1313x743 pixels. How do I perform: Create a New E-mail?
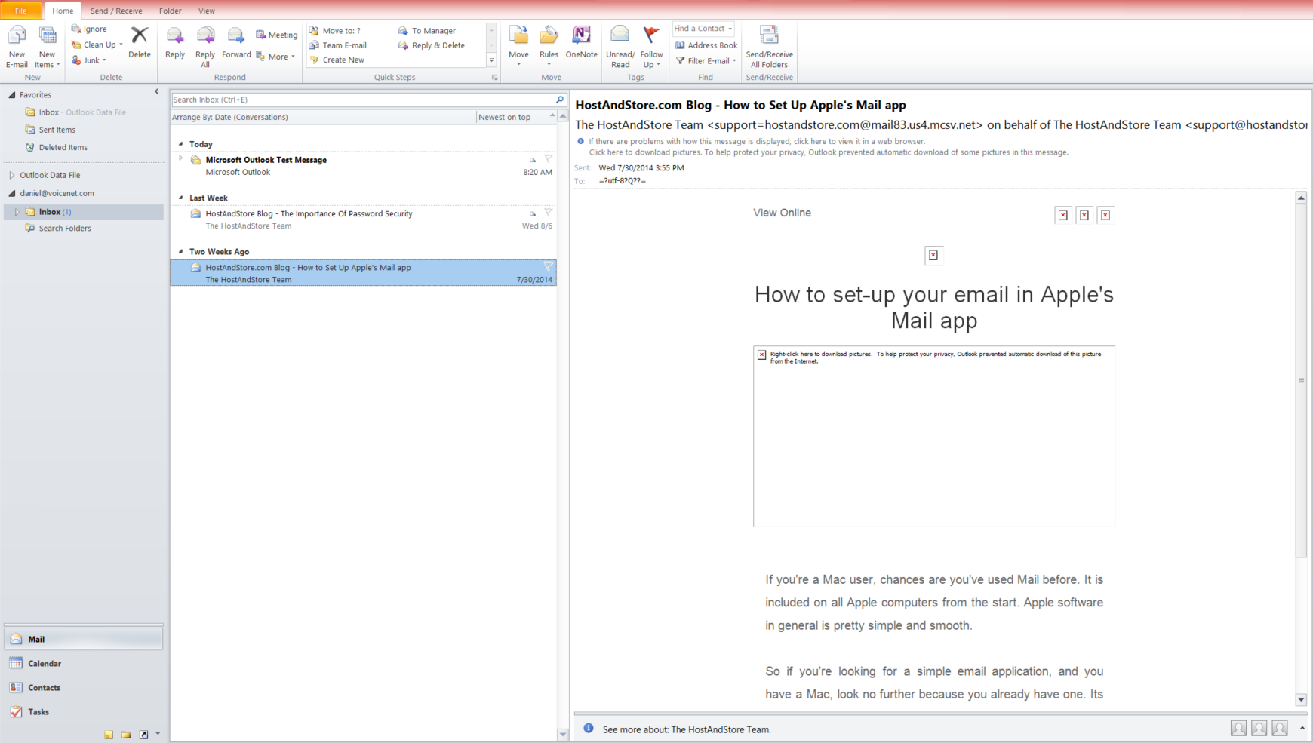click(17, 47)
